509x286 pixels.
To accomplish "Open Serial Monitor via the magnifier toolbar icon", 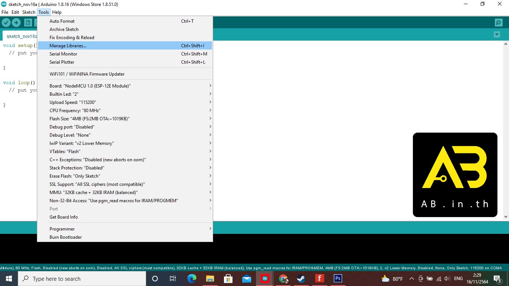I will point(499,23).
